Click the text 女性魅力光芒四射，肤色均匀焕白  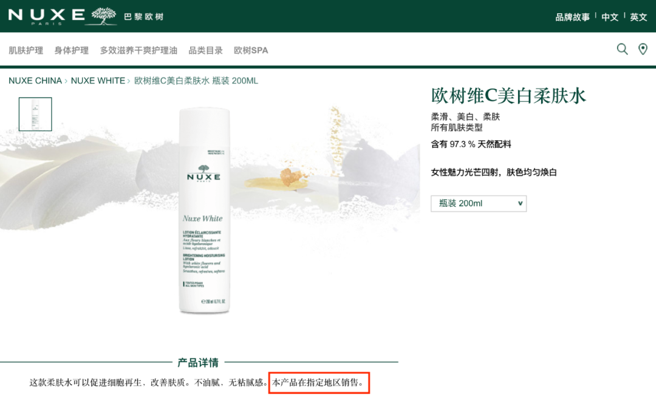tap(494, 172)
